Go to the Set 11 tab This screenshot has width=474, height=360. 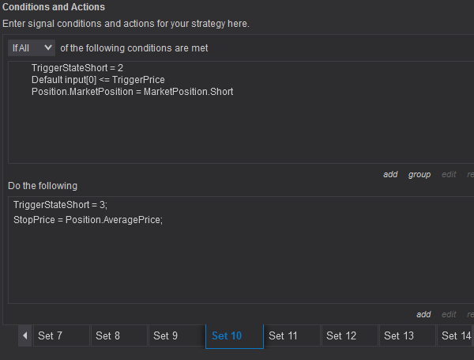point(283,335)
